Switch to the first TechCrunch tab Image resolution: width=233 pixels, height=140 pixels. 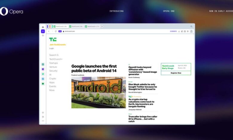(x=60, y=27)
